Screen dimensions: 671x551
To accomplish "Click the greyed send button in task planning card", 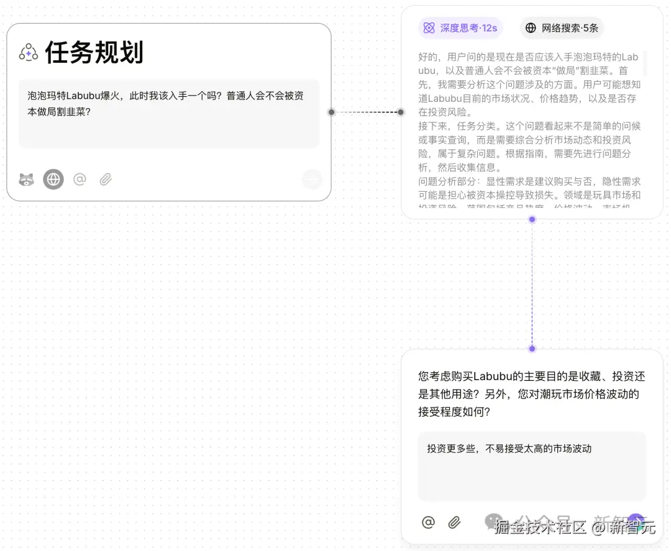I will (312, 180).
